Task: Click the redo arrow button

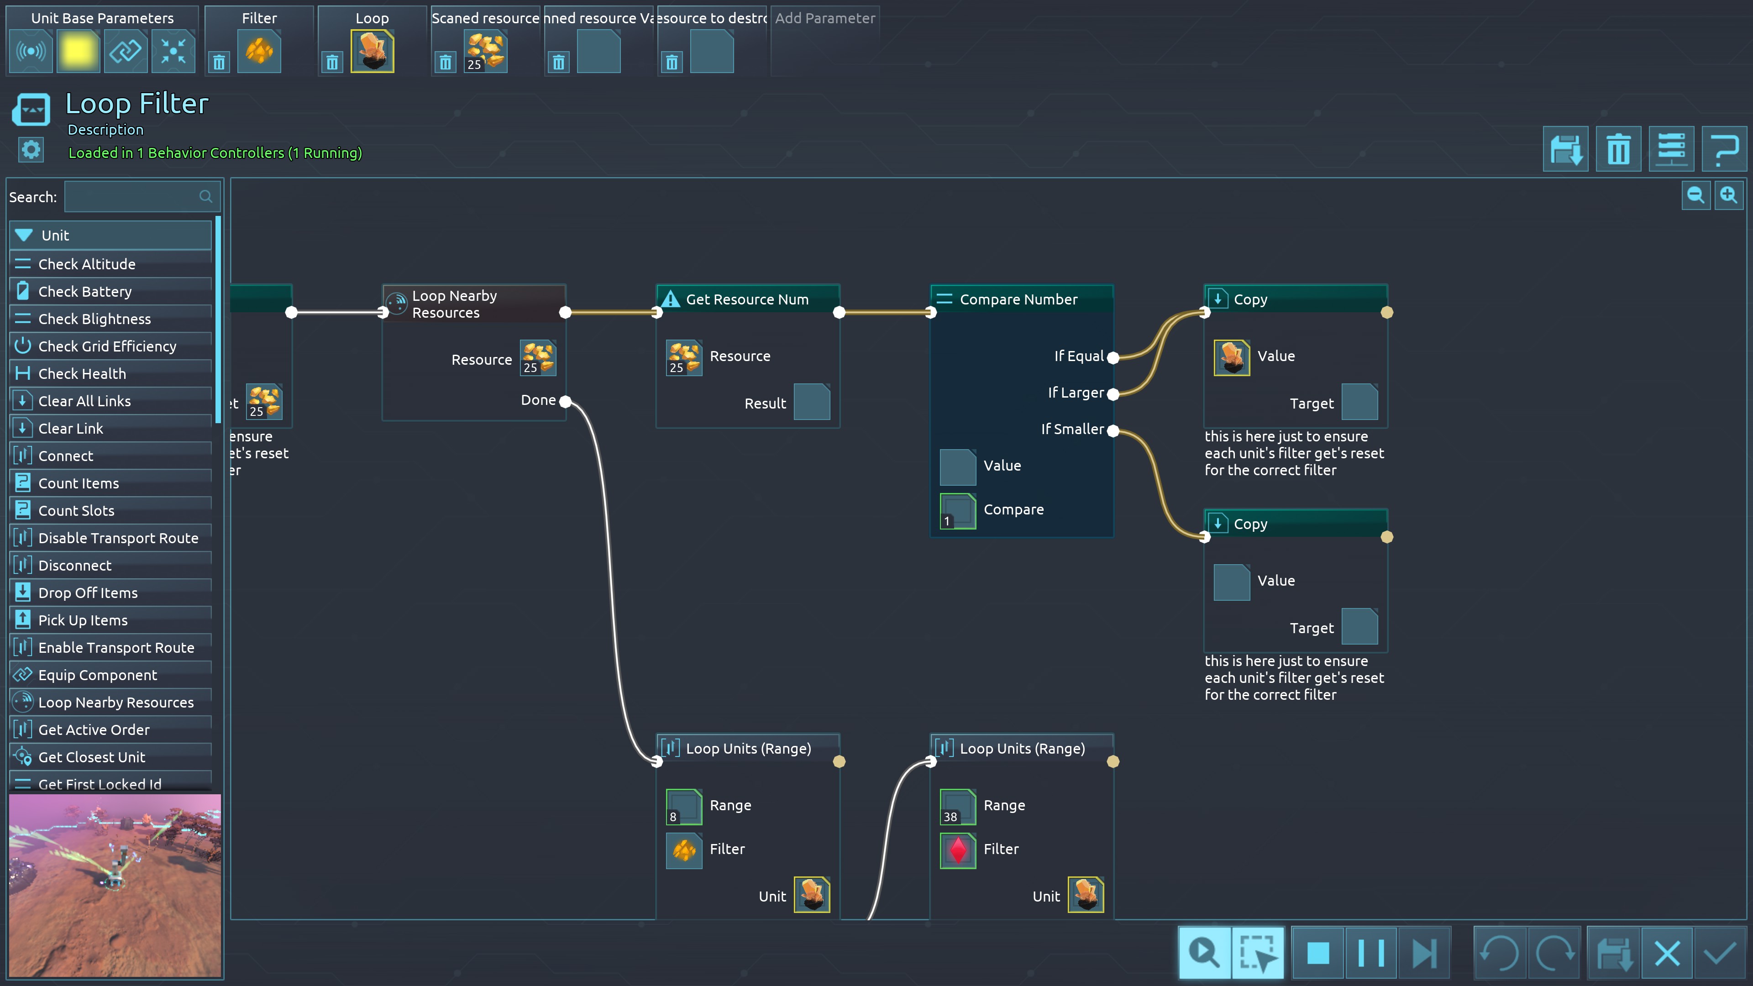Action: tap(1554, 953)
